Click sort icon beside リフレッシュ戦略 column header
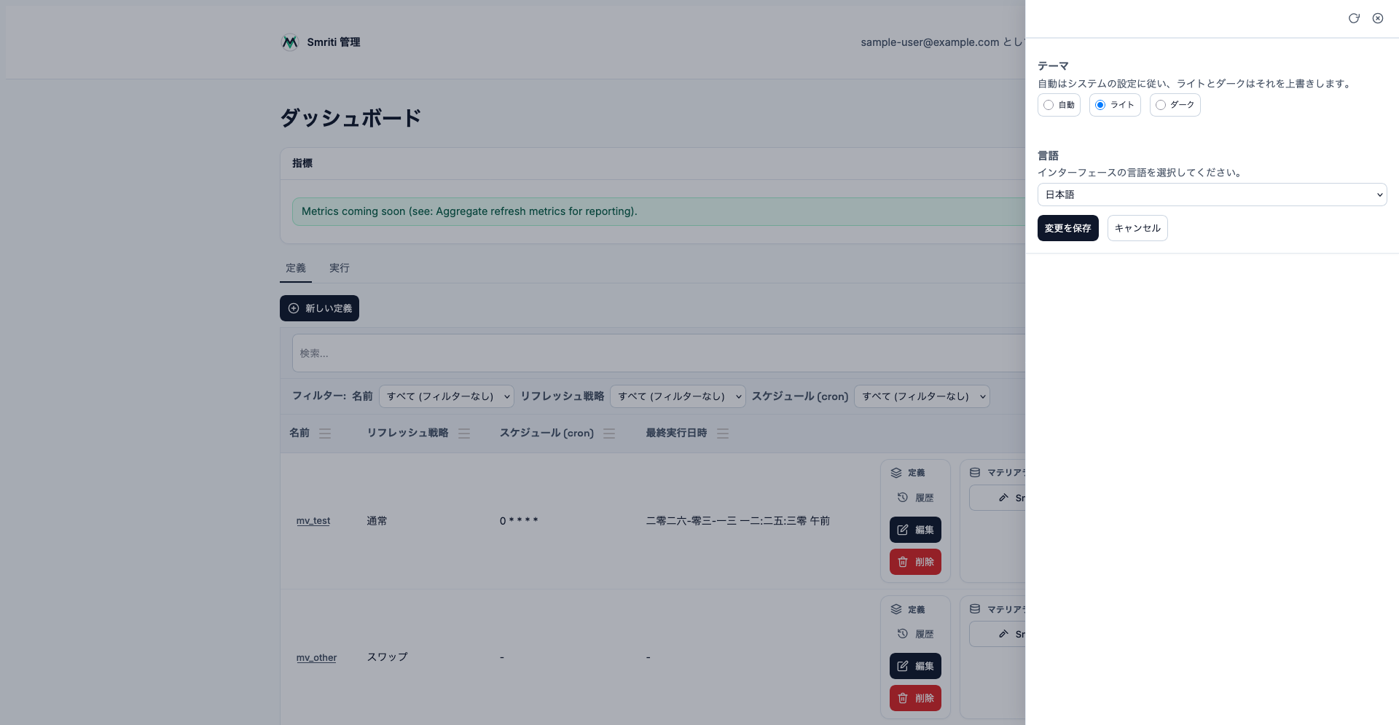 pos(464,434)
